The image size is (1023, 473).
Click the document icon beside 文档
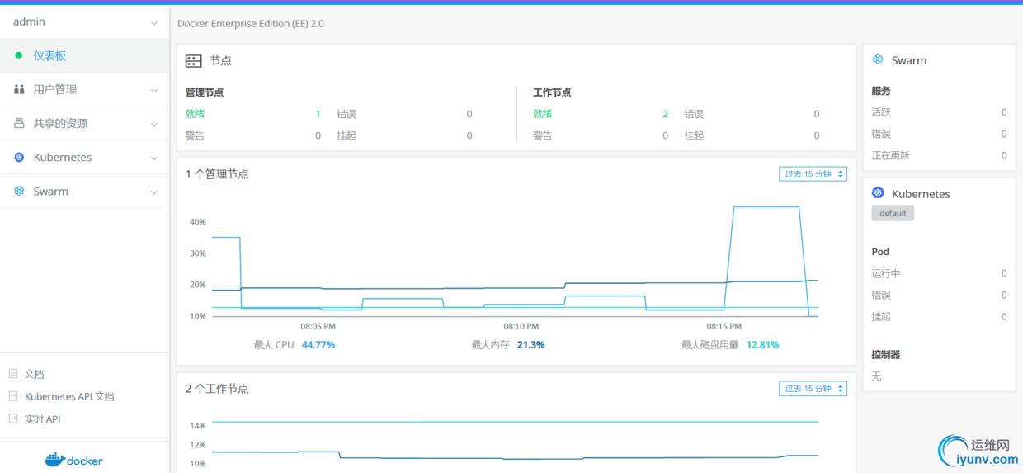[x=13, y=374]
